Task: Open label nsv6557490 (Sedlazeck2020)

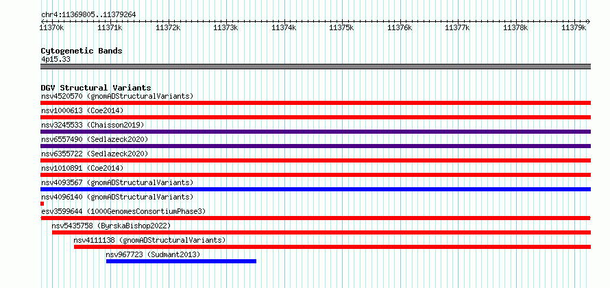Action: click(x=95, y=139)
